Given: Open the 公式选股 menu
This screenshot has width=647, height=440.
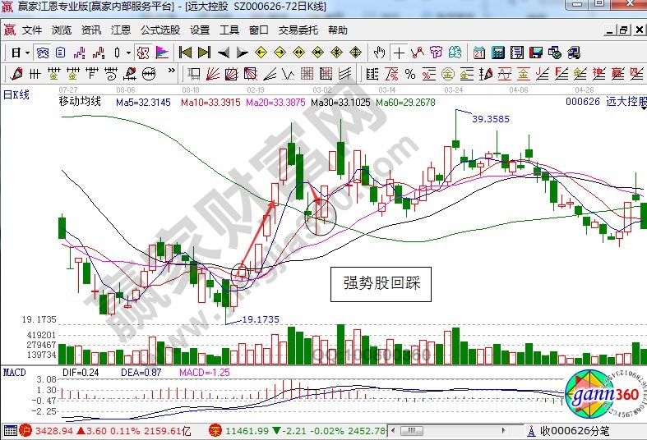Looking at the screenshot, I should (159, 30).
